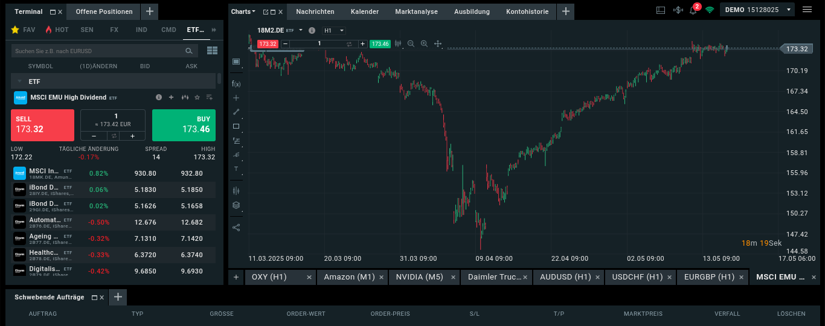Add a new tab next to Offene Positionen

pyautogui.click(x=150, y=11)
